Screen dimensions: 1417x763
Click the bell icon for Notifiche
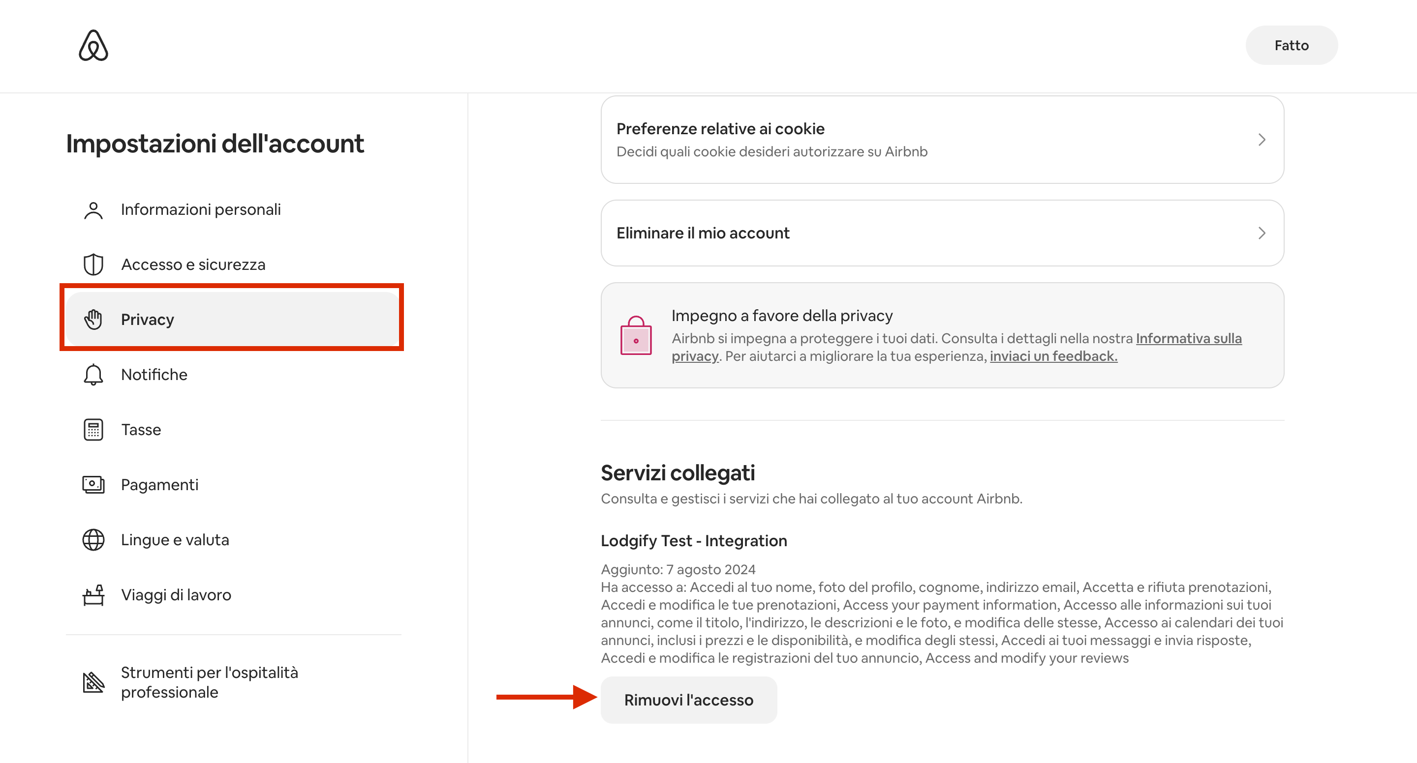[93, 374]
